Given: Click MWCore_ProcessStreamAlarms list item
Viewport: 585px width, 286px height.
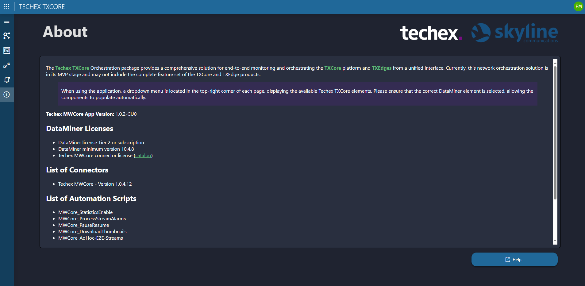Looking at the screenshot, I should pyautogui.click(x=92, y=219).
